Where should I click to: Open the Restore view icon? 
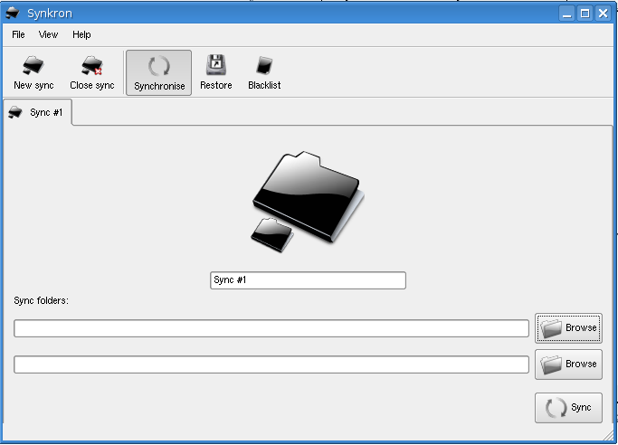point(216,73)
